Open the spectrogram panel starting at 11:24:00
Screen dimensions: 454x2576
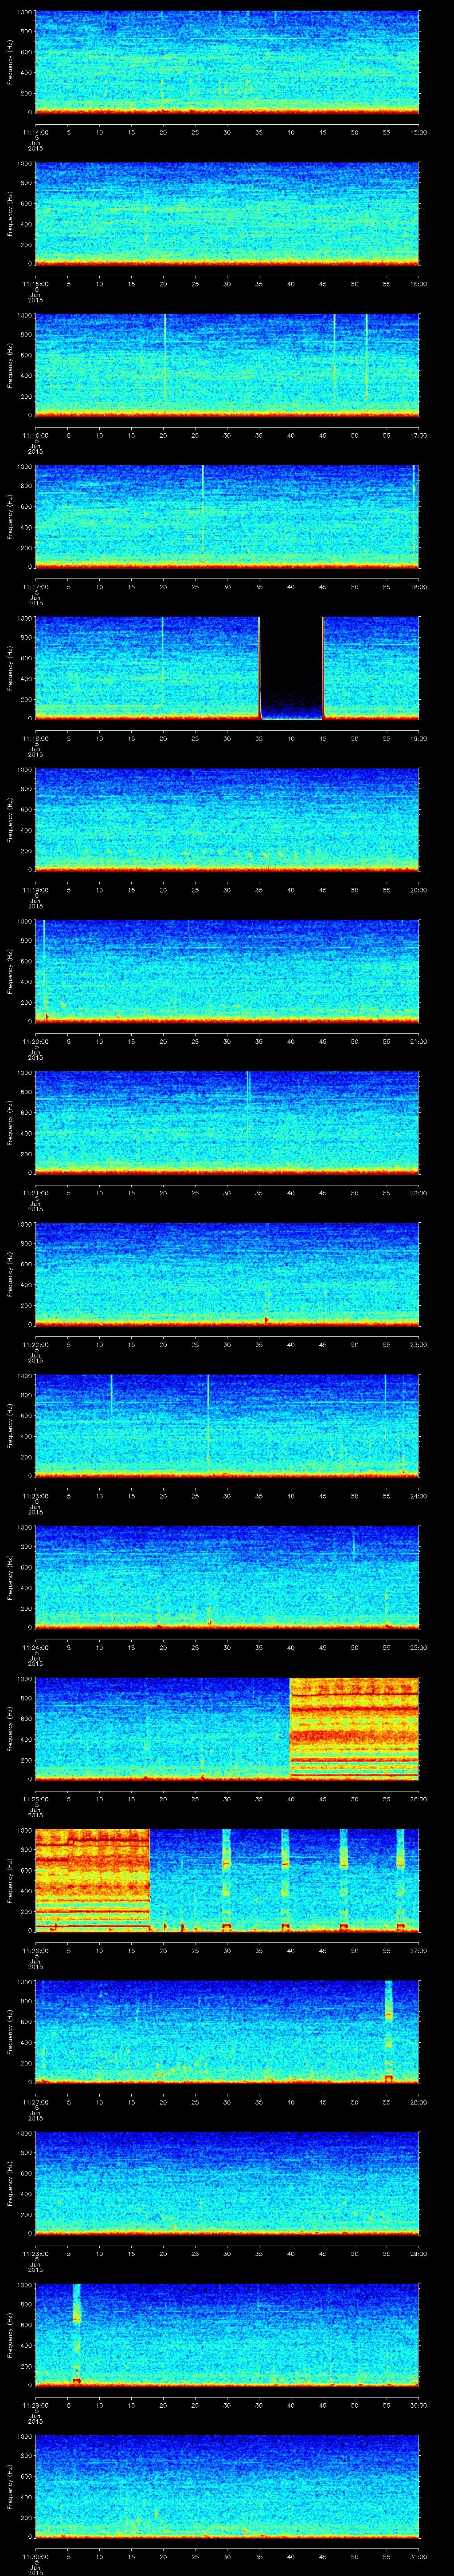(227, 1577)
